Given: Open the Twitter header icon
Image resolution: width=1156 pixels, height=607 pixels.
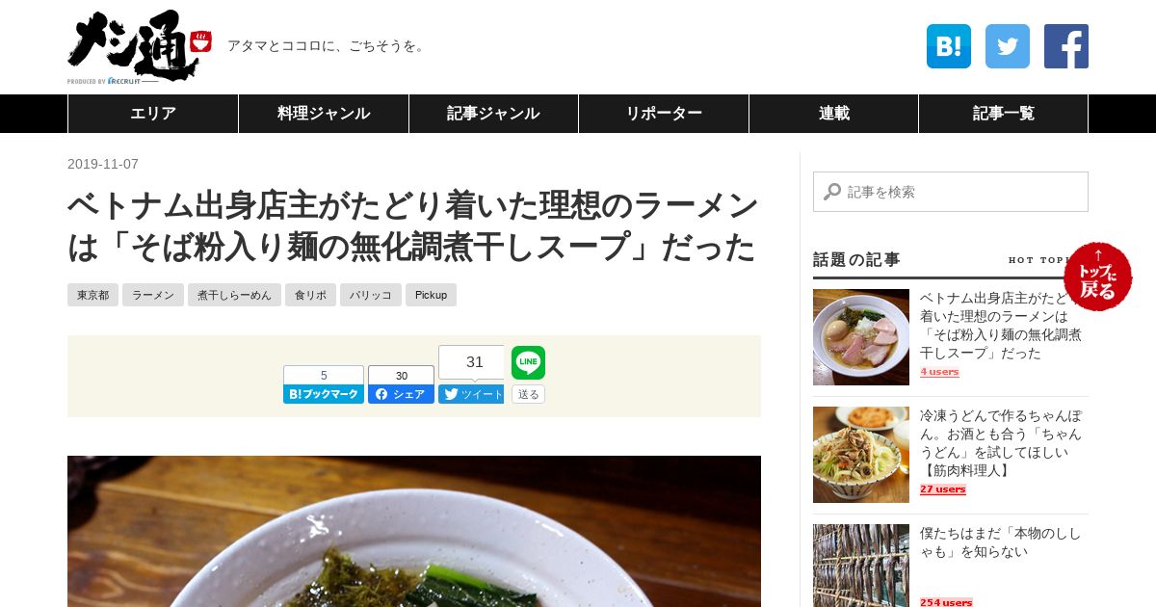Looking at the screenshot, I should click(x=1008, y=46).
